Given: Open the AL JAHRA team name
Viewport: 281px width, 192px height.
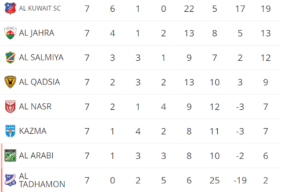Looking at the screenshot, I should point(36,33).
